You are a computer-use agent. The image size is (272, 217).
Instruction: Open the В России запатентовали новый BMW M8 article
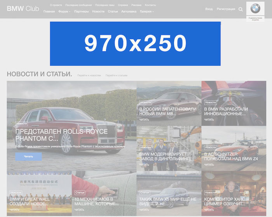(168, 112)
